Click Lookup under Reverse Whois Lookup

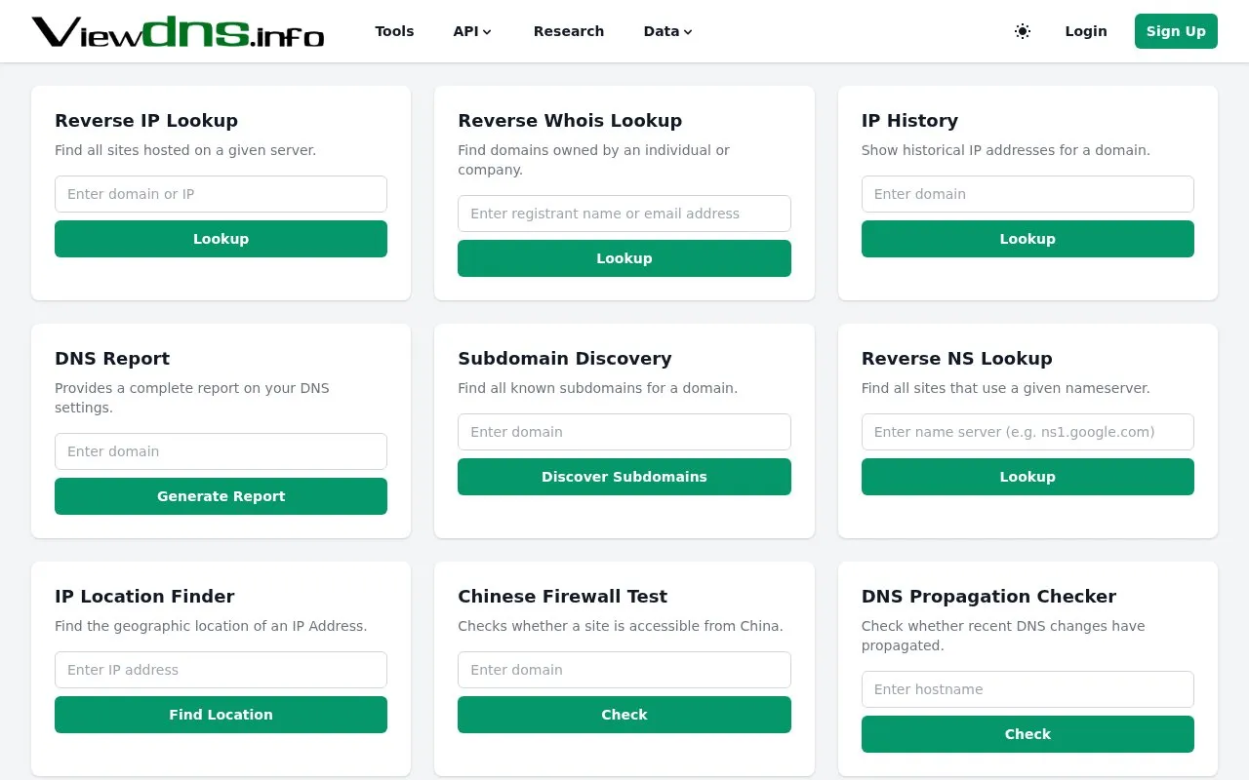pyautogui.click(x=624, y=258)
